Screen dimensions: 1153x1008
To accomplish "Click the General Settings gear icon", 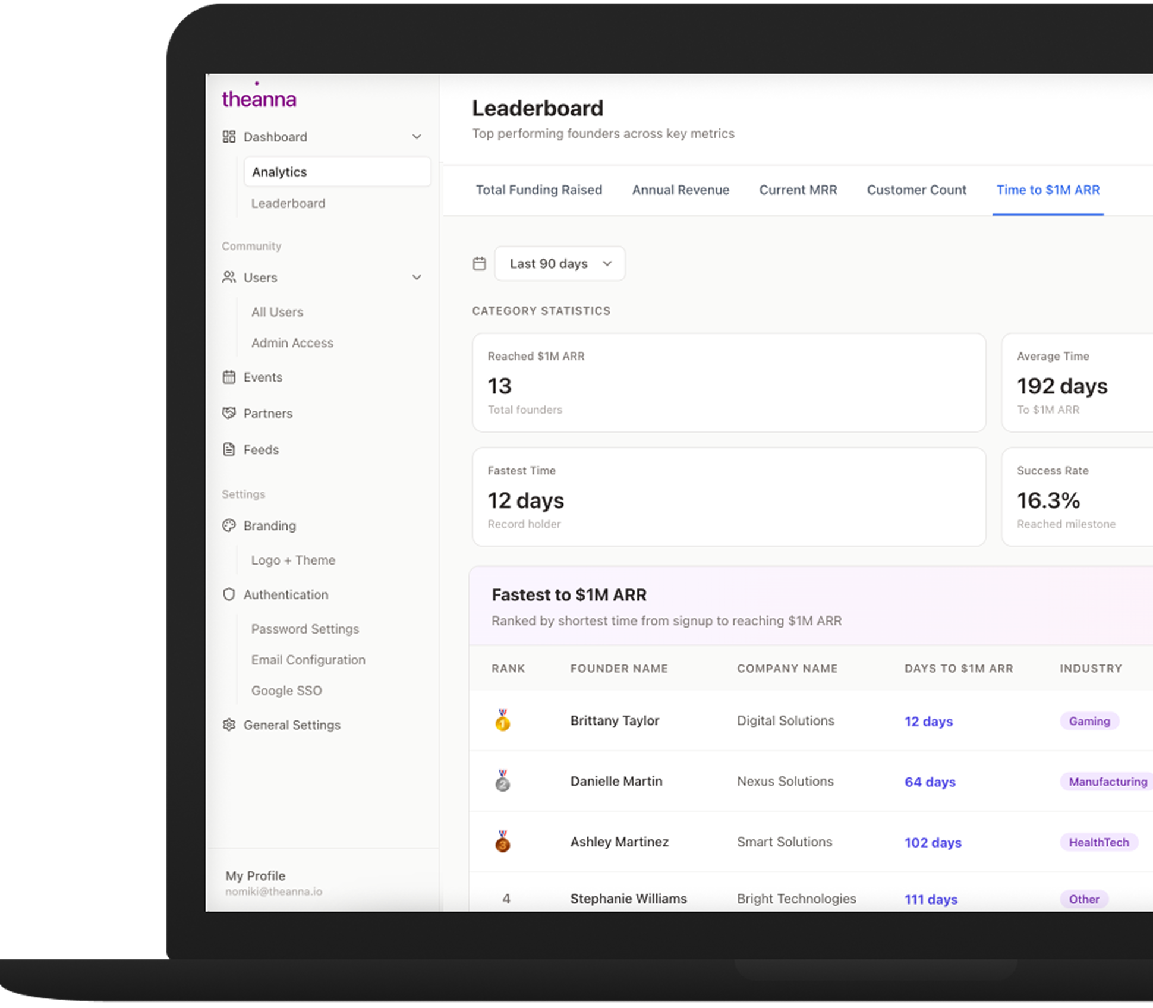I will point(229,725).
